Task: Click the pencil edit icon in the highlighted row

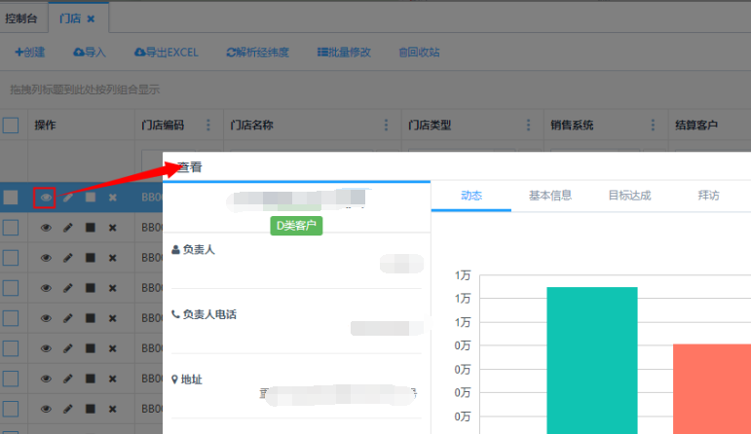Action: [x=68, y=198]
